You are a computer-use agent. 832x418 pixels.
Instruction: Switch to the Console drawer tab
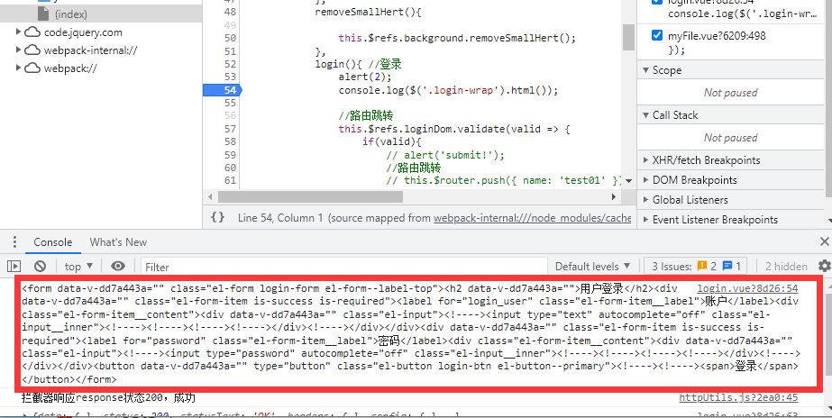[52, 242]
